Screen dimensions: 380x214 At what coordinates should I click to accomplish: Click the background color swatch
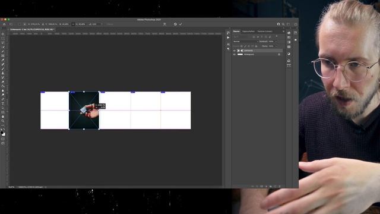(x=4, y=134)
